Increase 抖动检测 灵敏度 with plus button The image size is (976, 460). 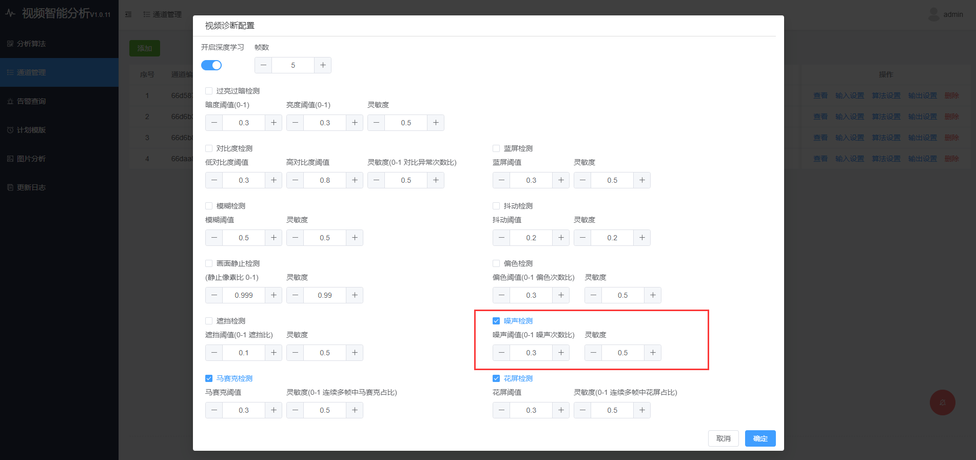[x=642, y=238]
